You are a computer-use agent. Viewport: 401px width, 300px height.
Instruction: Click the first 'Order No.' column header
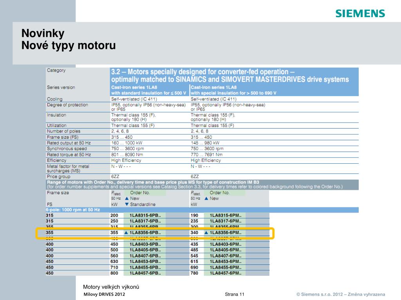coord(140,193)
